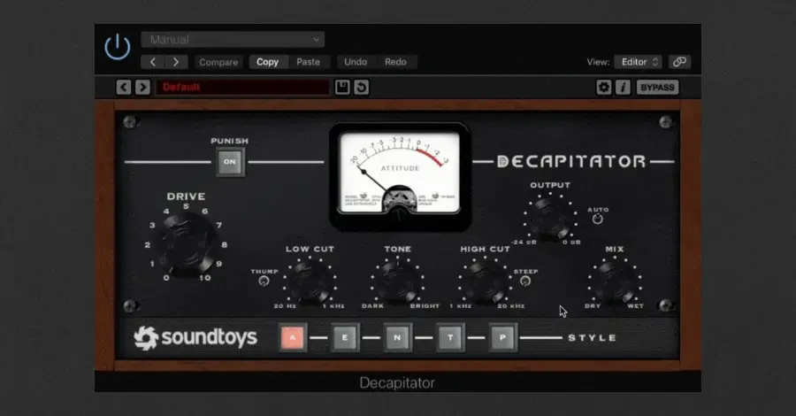Select style A button
The image size is (796, 416).
[x=293, y=337]
